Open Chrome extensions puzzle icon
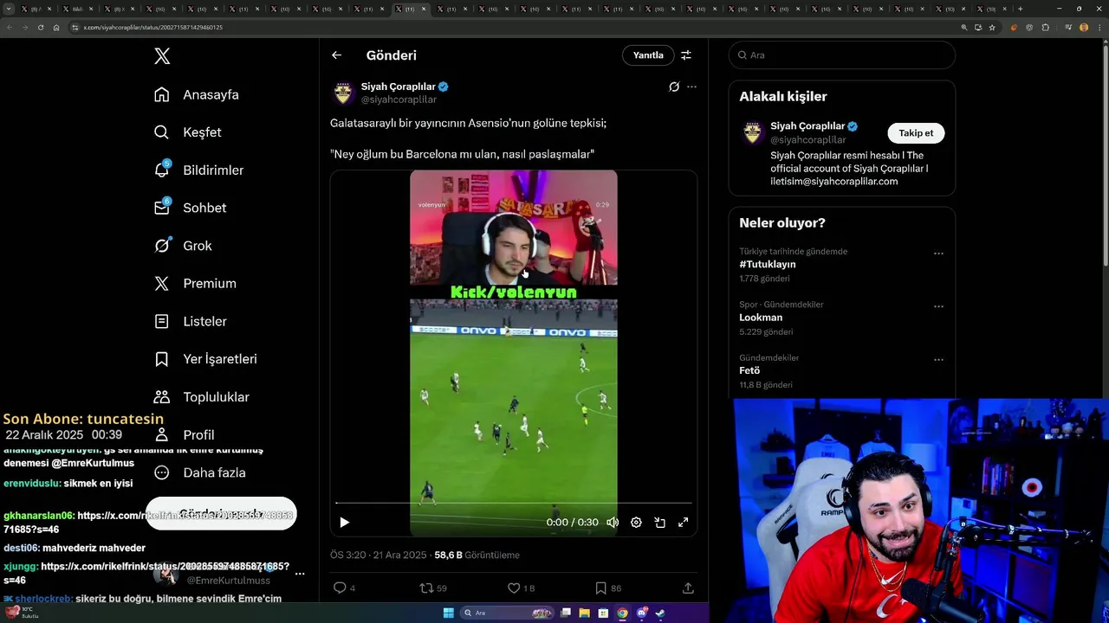Screen dimensions: 1109x623 click(x=1046, y=28)
